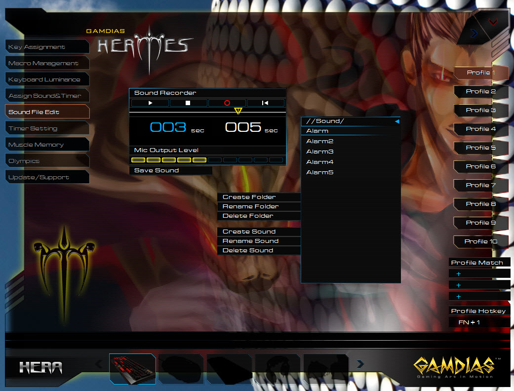Stop the sound recorder playback

tap(188, 103)
